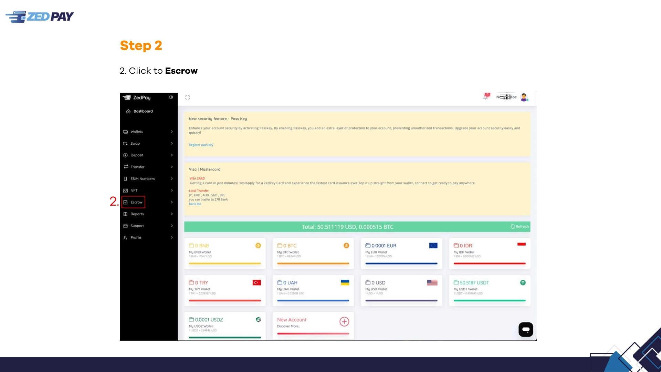661x372 pixels.
Task: Toggle the sidebar collapse switch
Action: coord(171,97)
